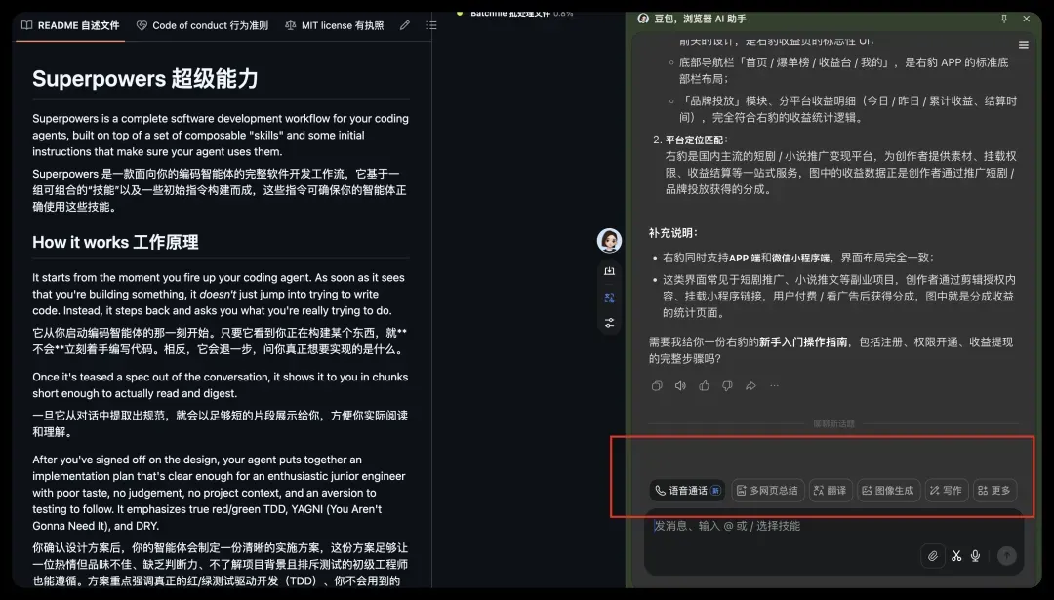
Task: Copy the assistant reply
Action: tap(657, 385)
